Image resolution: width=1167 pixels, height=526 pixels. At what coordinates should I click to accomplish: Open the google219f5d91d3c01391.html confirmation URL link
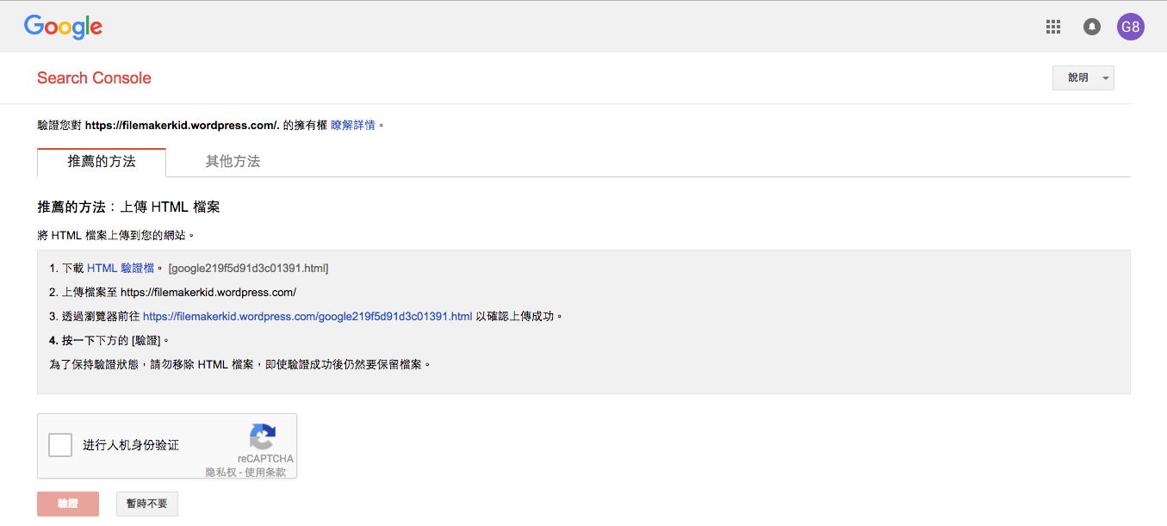coord(307,316)
